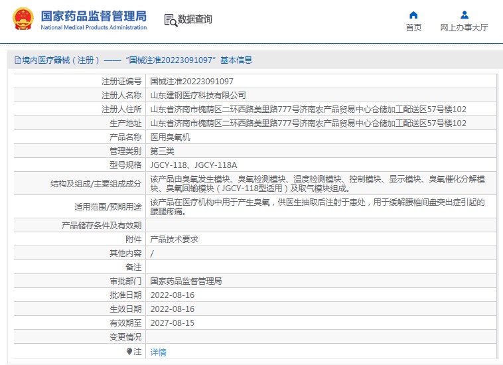Click the 备注 label
This screenshot has width=503, height=365.
[x=134, y=267]
